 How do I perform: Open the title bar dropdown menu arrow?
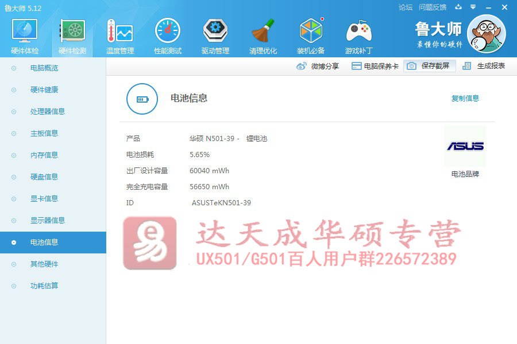pyautogui.click(x=473, y=7)
